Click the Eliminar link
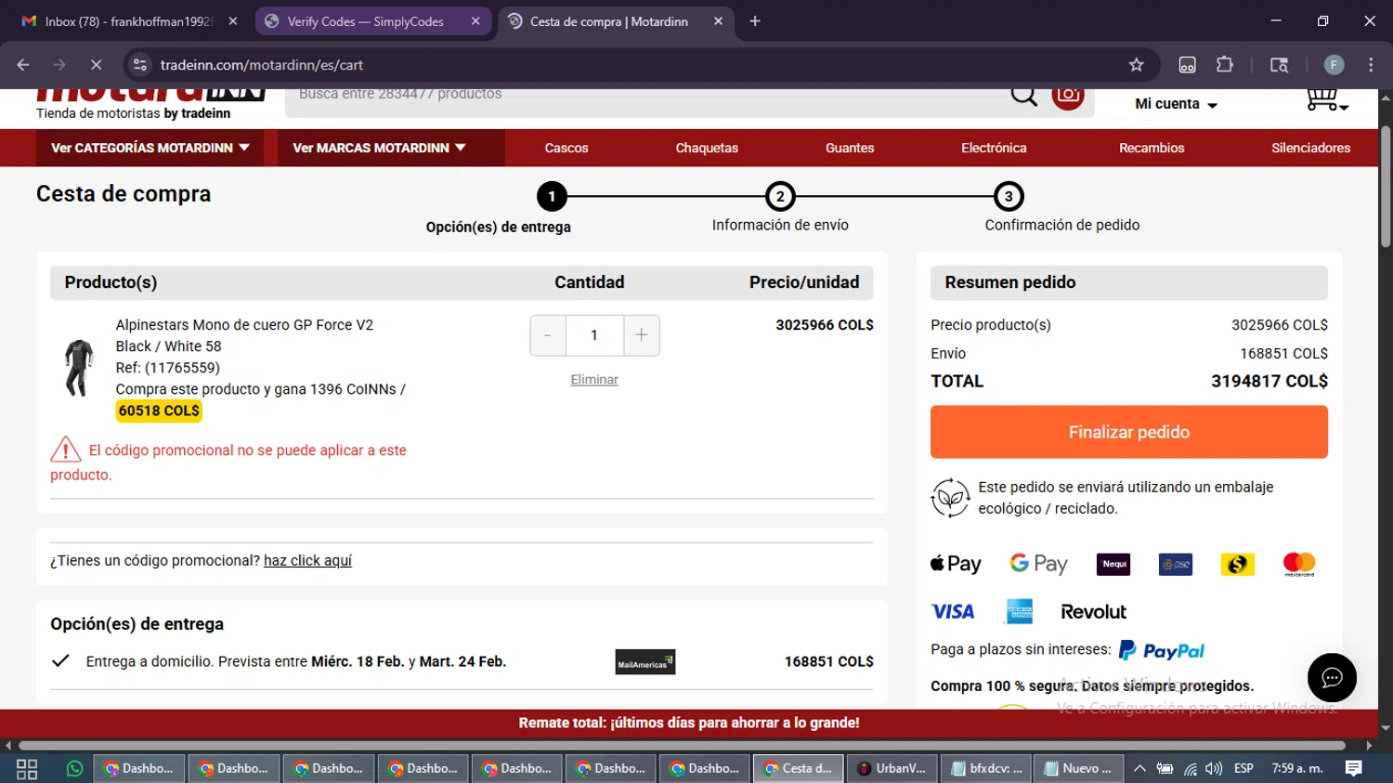Image resolution: width=1393 pixels, height=783 pixels. tap(594, 379)
